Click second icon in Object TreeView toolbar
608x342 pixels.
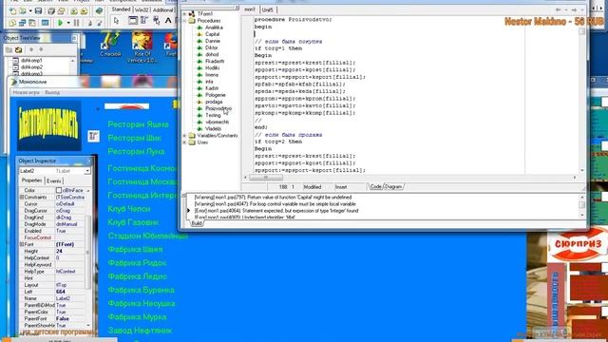pos(19,49)
